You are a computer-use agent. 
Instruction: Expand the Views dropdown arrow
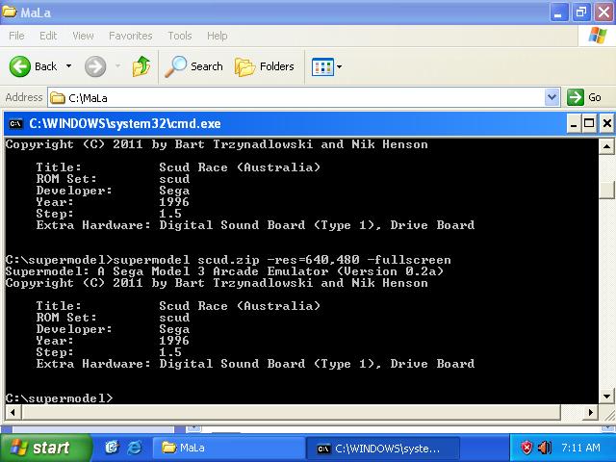click(x=339, y=66)
